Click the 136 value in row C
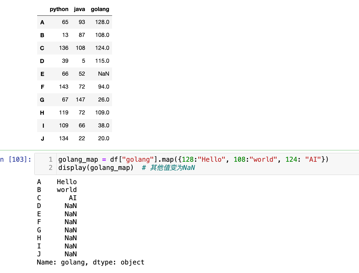Screen dimensions: 359x273 64,48
